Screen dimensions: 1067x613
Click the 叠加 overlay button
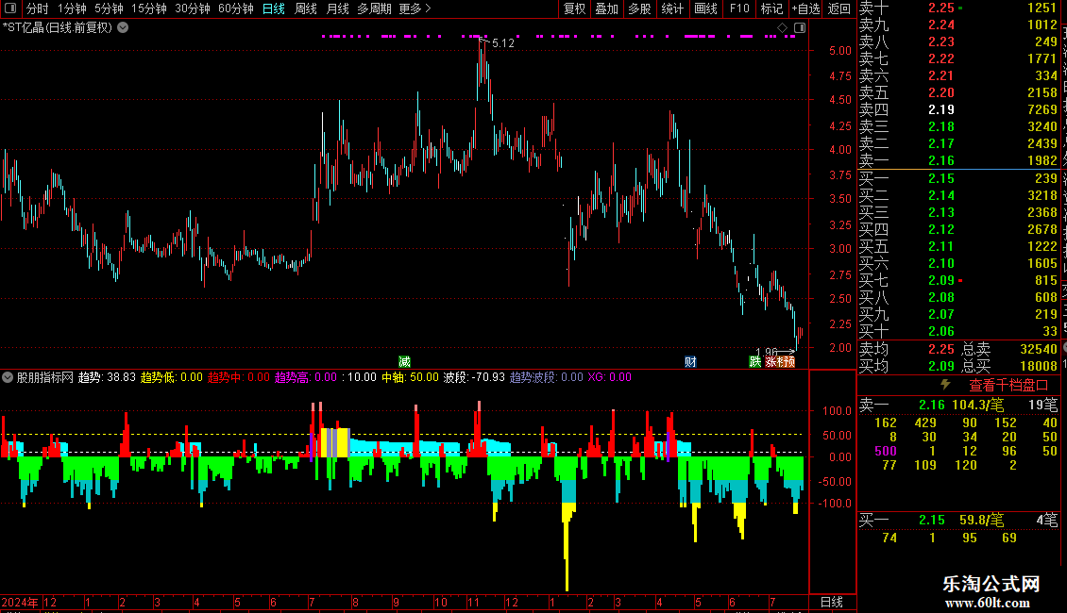[606, 8]
